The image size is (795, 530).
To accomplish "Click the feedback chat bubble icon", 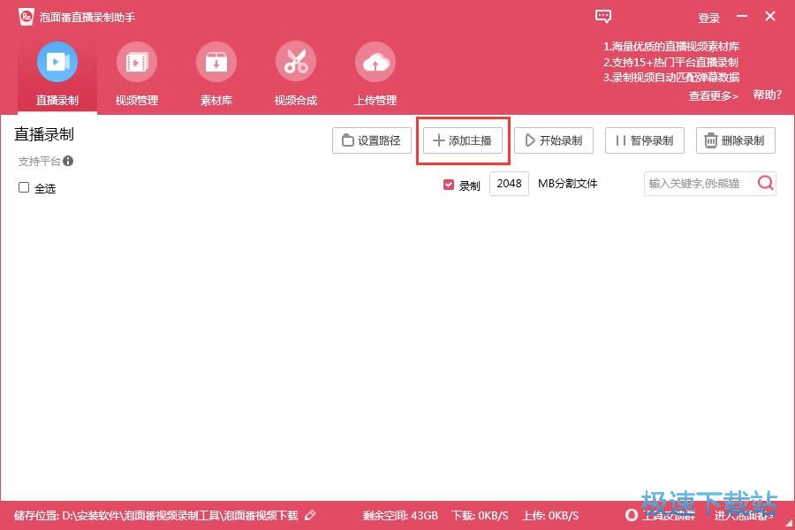I will (602, 16).
